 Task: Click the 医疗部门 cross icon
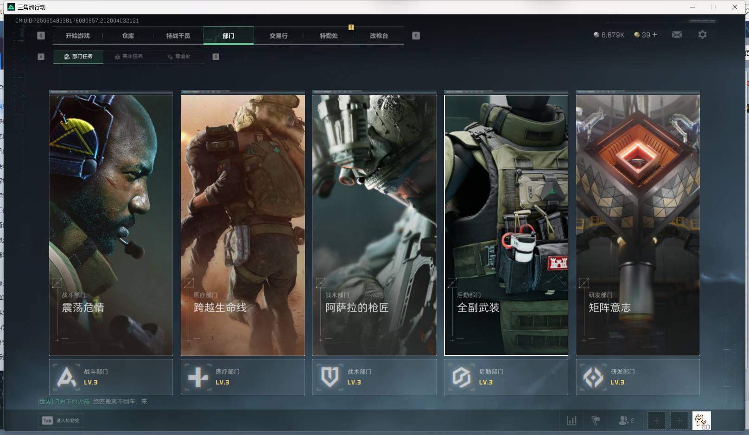coord(198,377)
